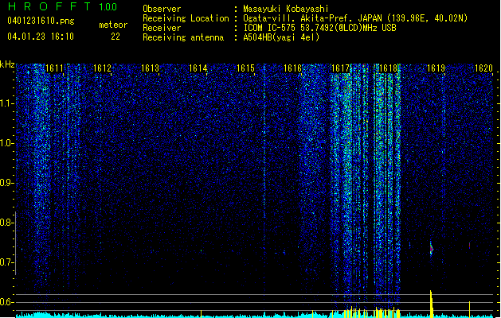Screen dimensions: 501x318
Task: Click the Receiver label
Action: (162, 28)
